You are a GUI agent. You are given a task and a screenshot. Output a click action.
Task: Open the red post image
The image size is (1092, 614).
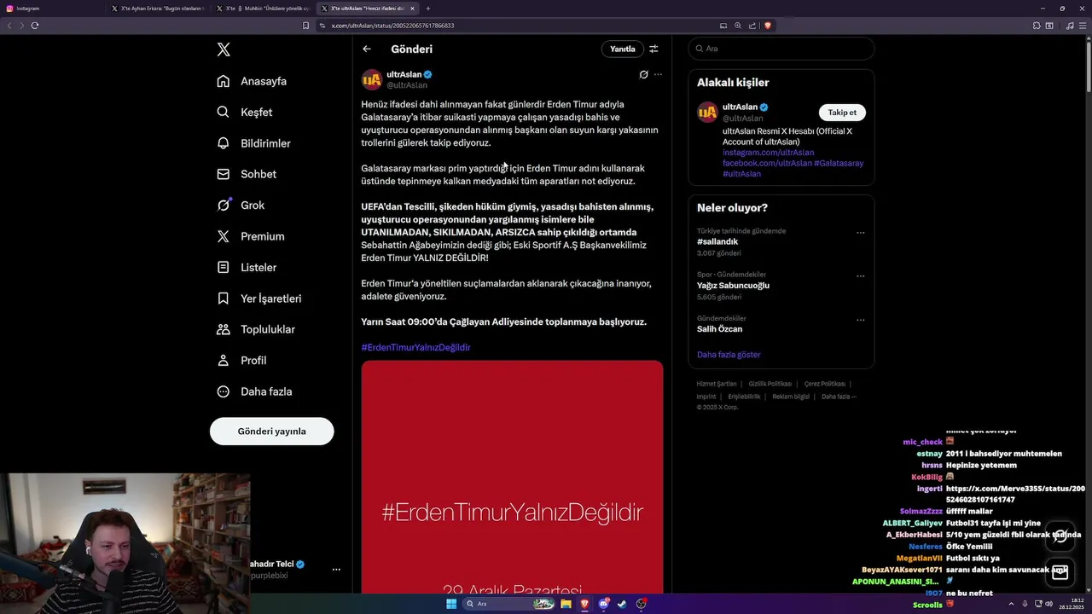click(x=512, y=477)
